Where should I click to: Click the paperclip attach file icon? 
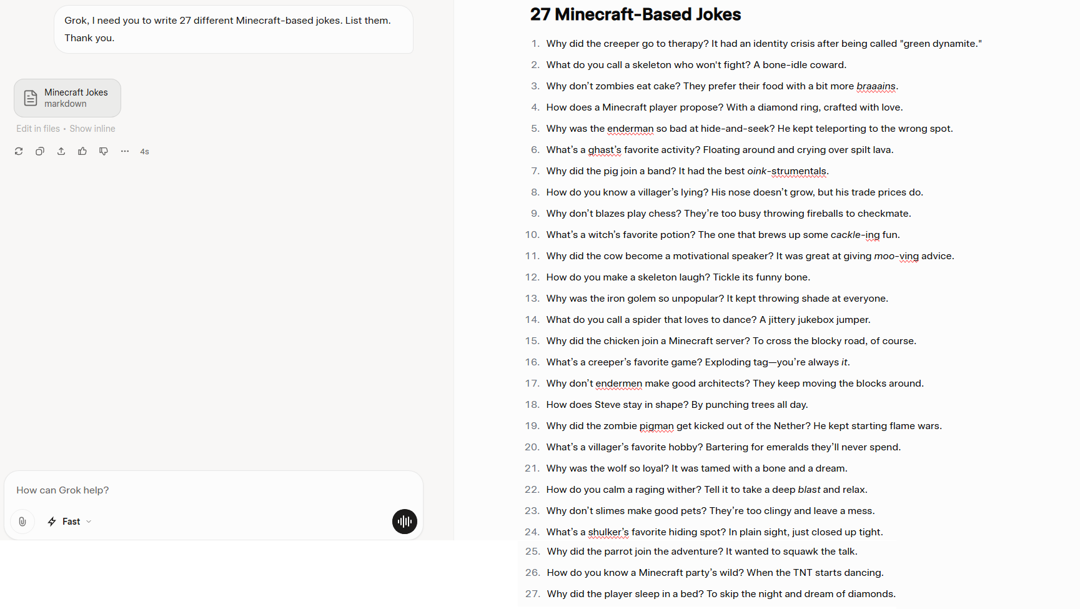(22, 522)
